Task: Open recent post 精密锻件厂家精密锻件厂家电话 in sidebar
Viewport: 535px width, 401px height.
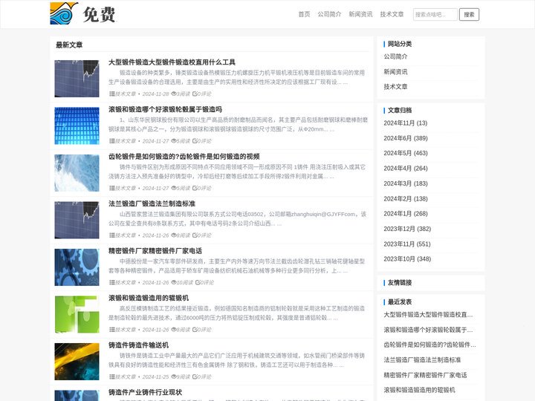Action: pos(426,375)
